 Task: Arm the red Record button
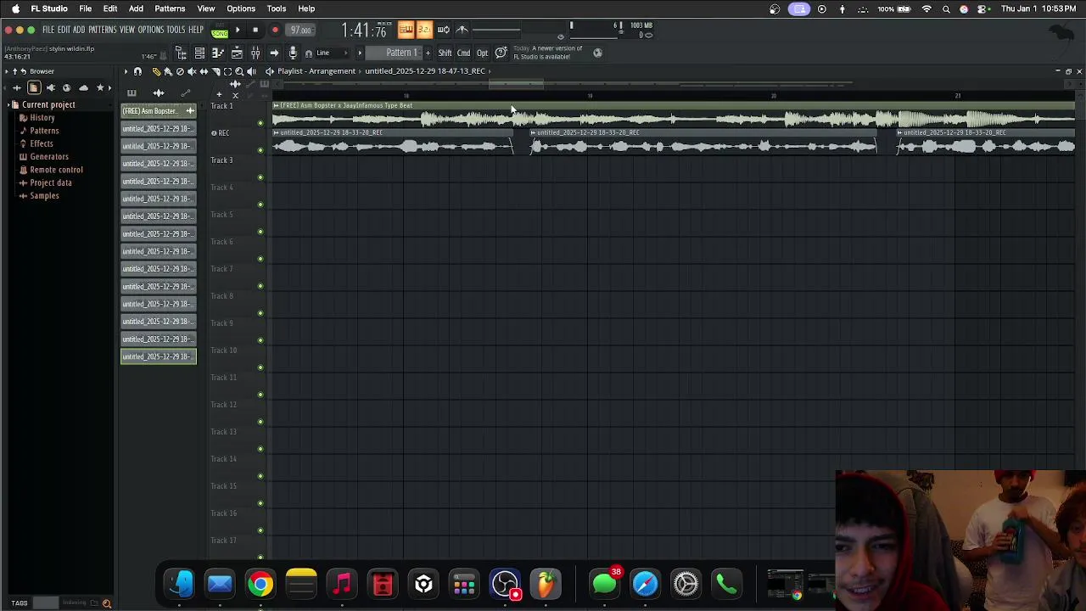click(275, 30)
